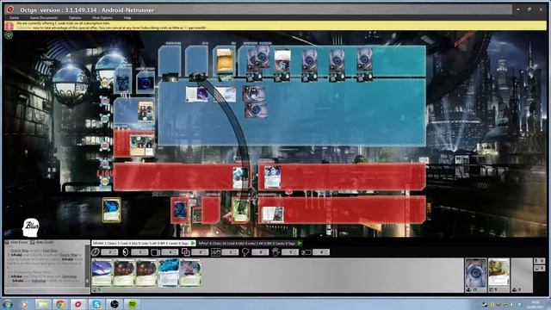Open Google Chrome from the taskbar
This screenshot has width=551, height=310.
click(x=60, y=304)
